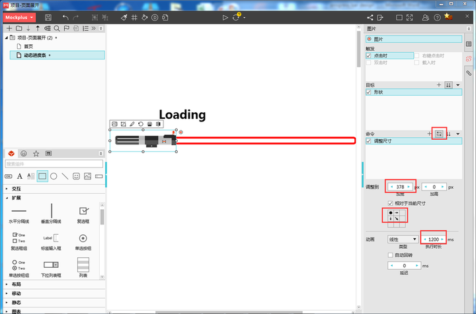This screenshot has width=476, height=314.
Task: Increase the 1200 ms duration stepper
Action: (442, 239)
